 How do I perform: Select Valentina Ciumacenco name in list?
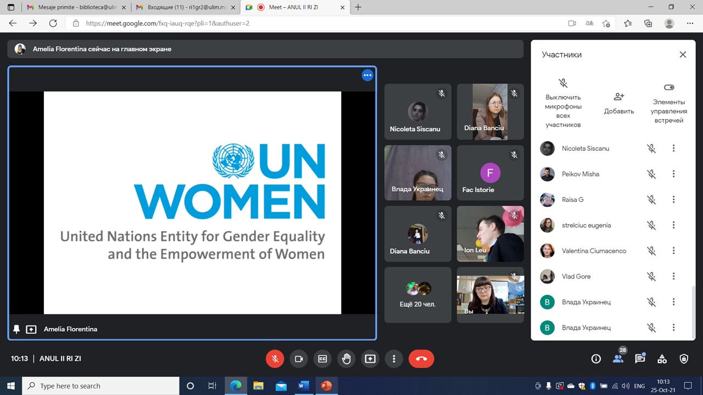coord(594,251)
